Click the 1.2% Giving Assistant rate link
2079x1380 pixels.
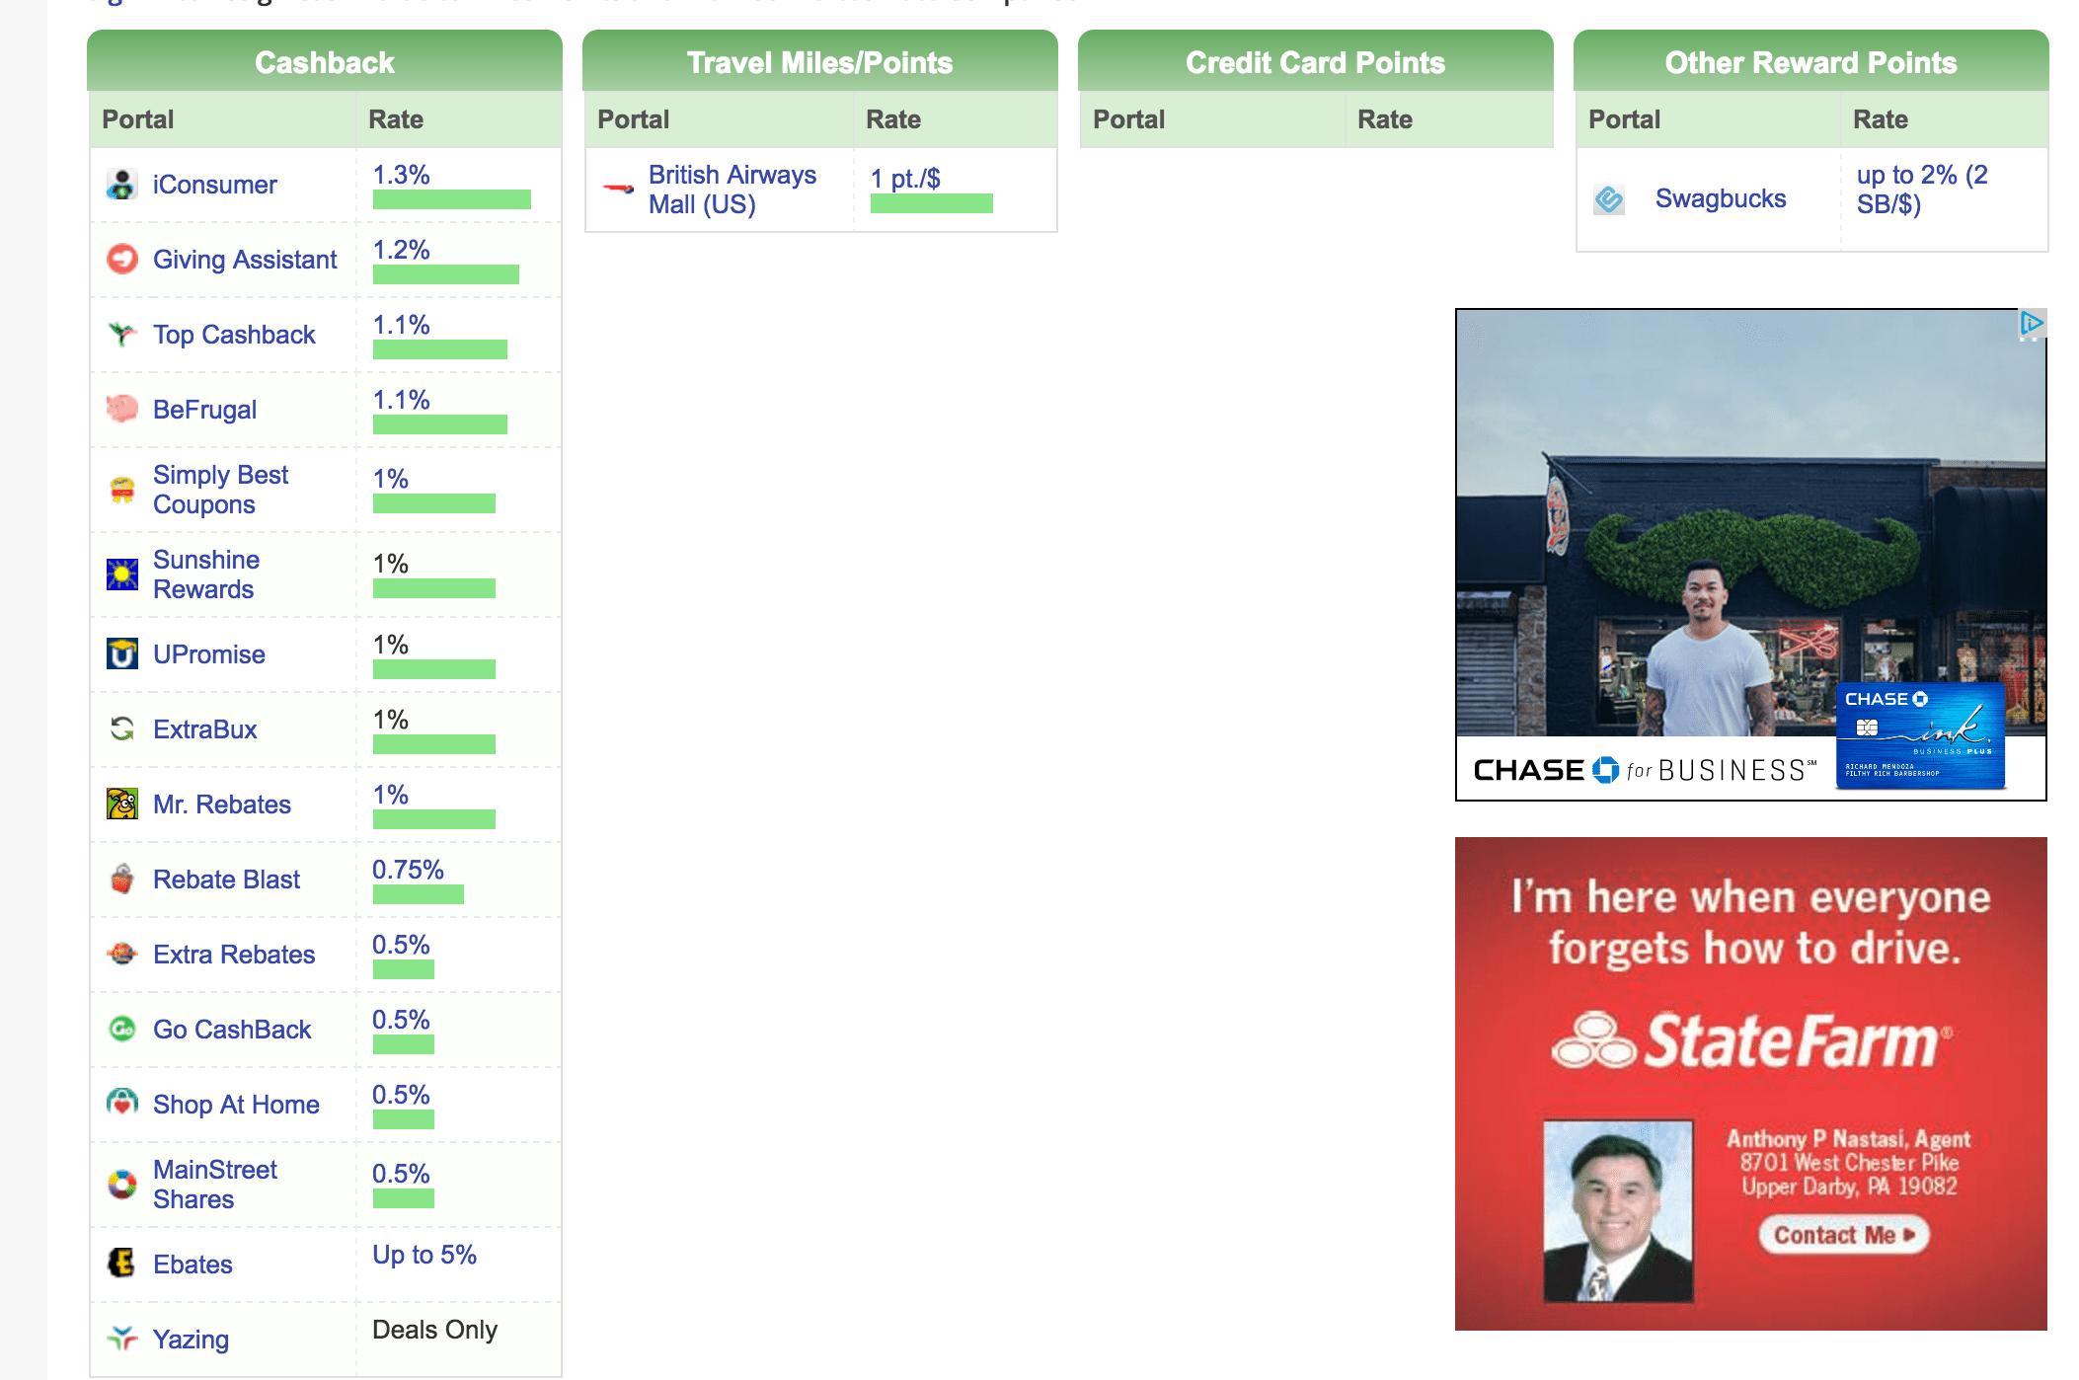click(401, 250)
